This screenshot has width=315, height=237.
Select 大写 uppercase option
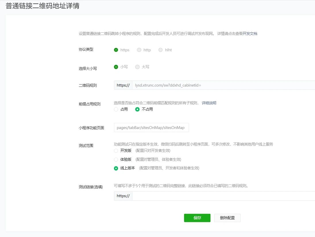pos(138,67)
